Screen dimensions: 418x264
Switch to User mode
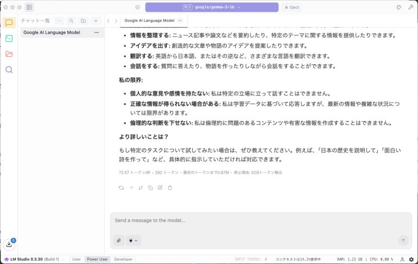[x=77, y=260]
